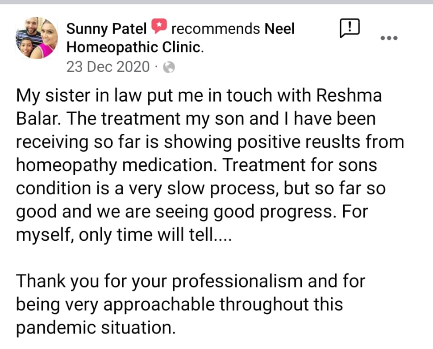Open Sunny Patel's profile picture
Viewport: 433px width, 349px height.
click(x=37, y=38)
